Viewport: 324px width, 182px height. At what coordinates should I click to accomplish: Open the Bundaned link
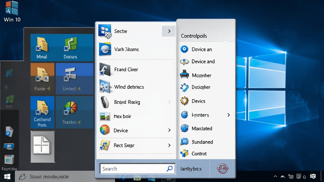point(202,142)
